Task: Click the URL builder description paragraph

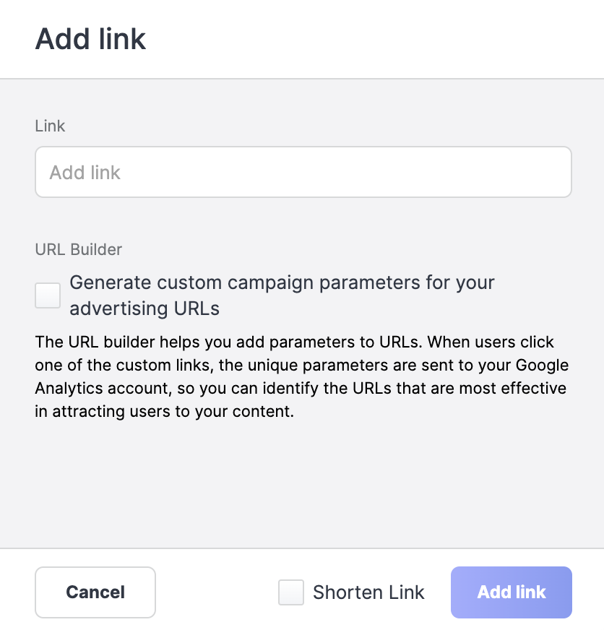Action: click(301, 376)
